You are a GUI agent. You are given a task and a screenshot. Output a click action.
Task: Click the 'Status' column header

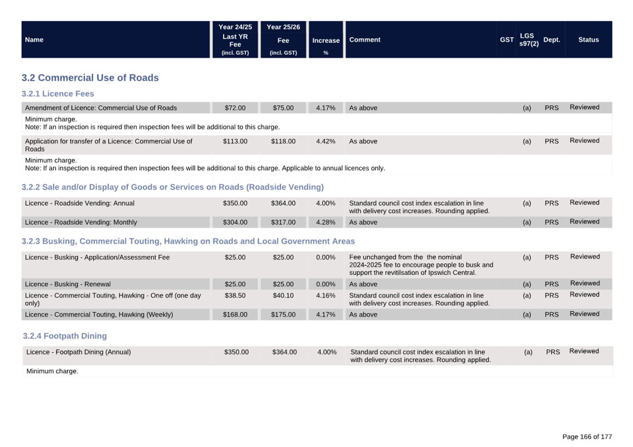(x=588, y=39)
